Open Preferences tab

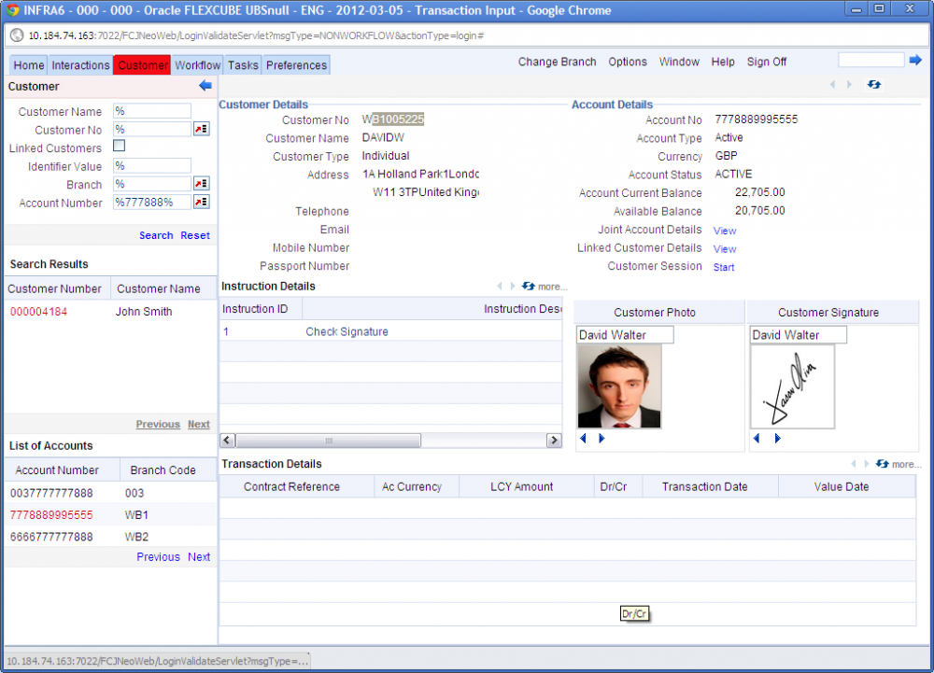(x=296, y=64)
